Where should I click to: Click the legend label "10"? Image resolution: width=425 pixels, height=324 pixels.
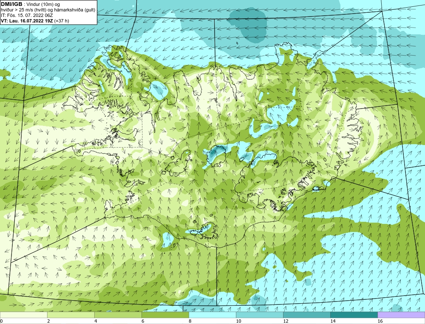[x=238, y=321]
